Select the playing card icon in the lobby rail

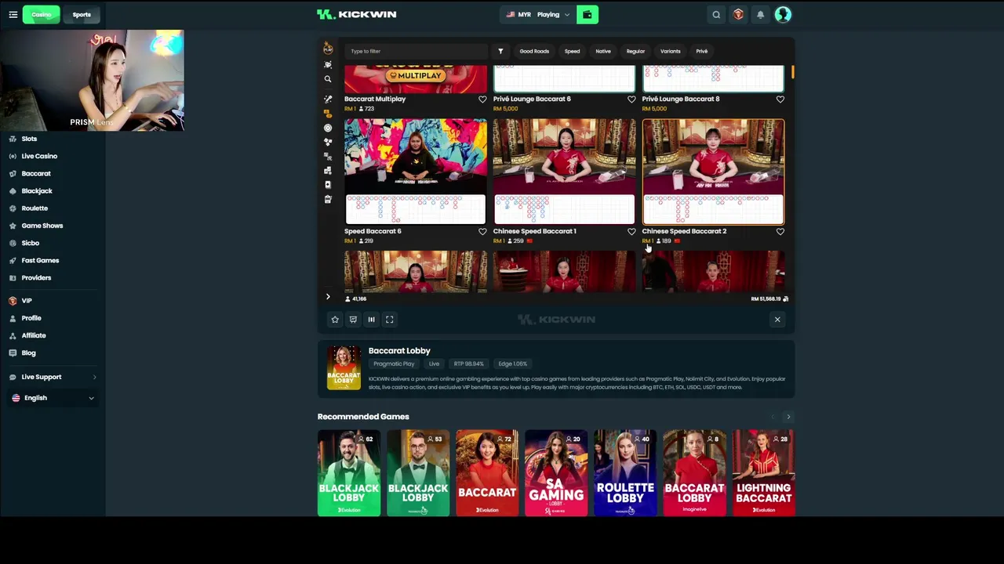click(x=328, y=185)
